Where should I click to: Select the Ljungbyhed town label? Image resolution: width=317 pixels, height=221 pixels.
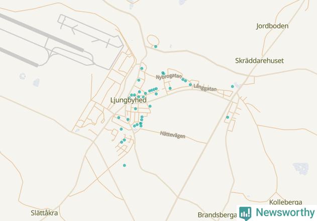point(129,100)
